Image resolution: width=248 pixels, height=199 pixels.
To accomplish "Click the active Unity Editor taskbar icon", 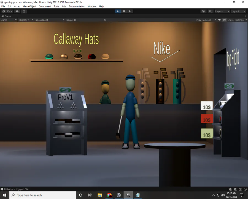I will tap(128, 195).
